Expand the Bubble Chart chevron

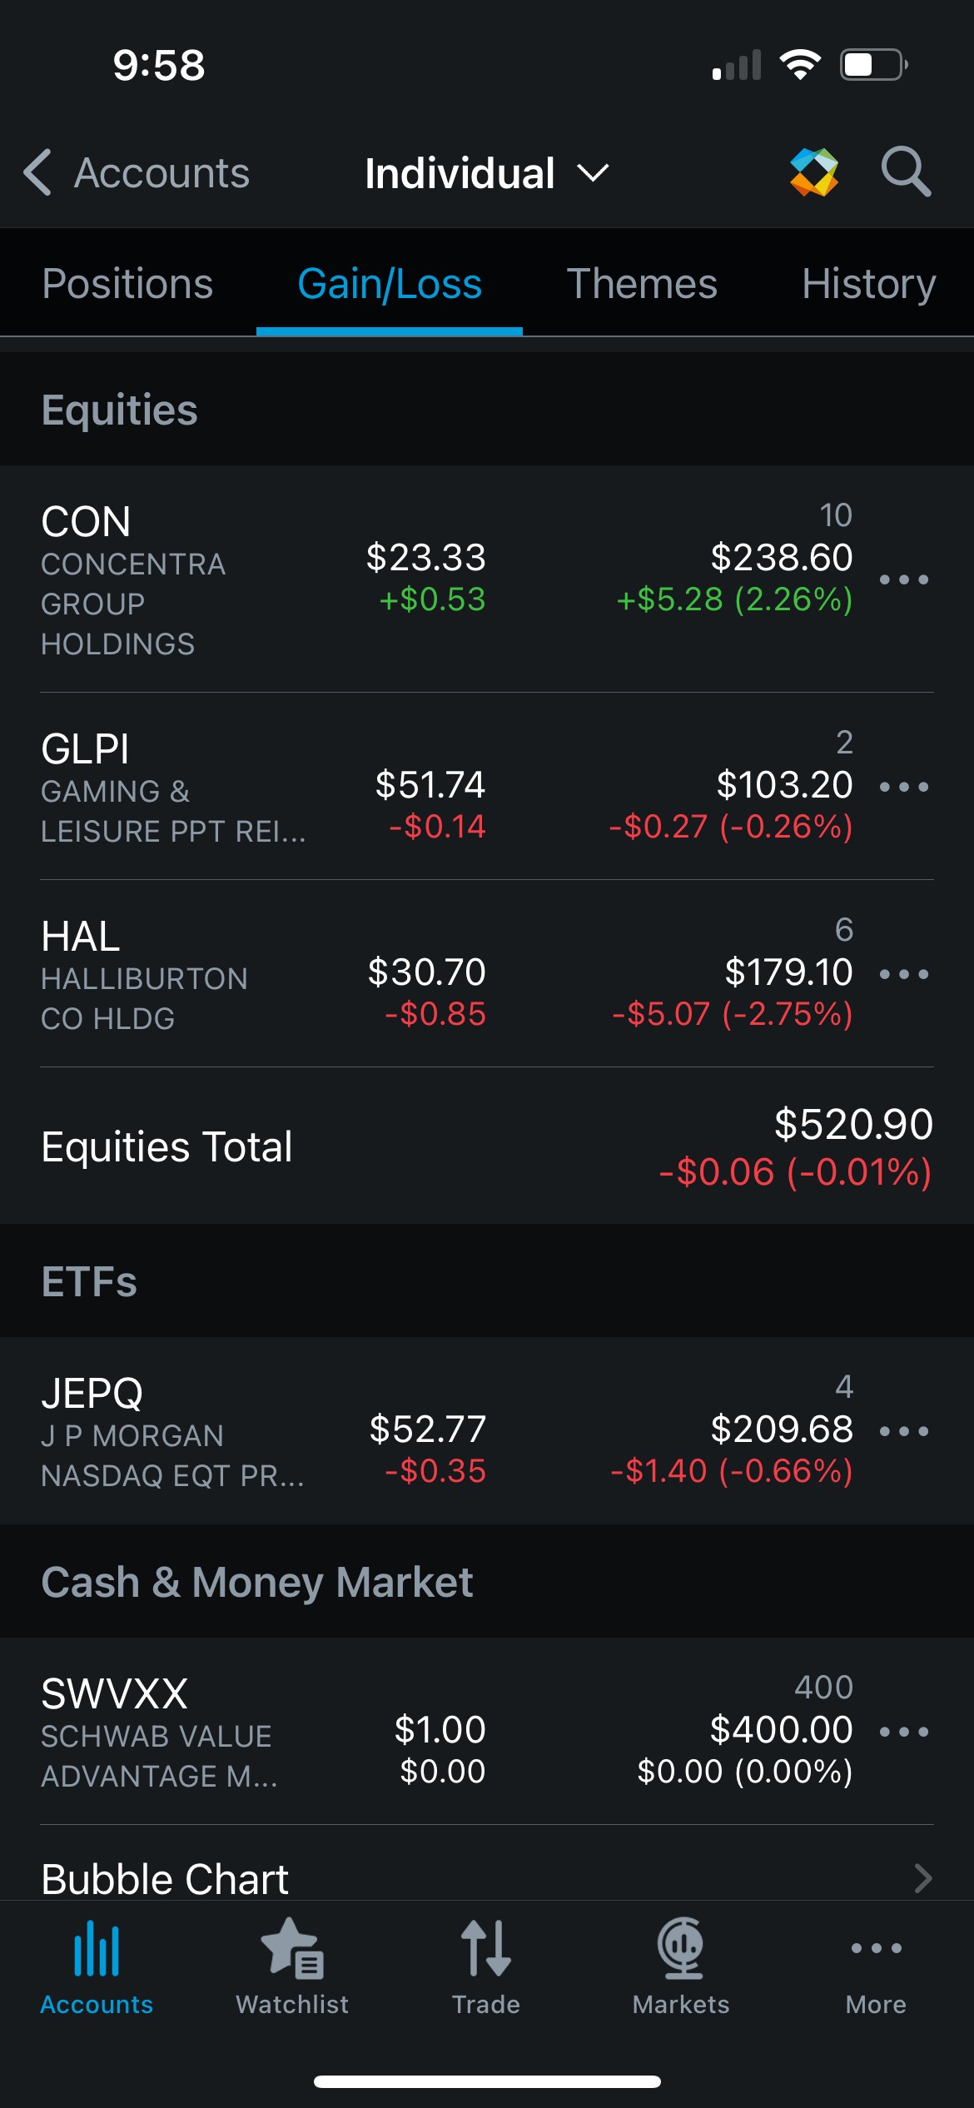click(x=922, y=1878)
